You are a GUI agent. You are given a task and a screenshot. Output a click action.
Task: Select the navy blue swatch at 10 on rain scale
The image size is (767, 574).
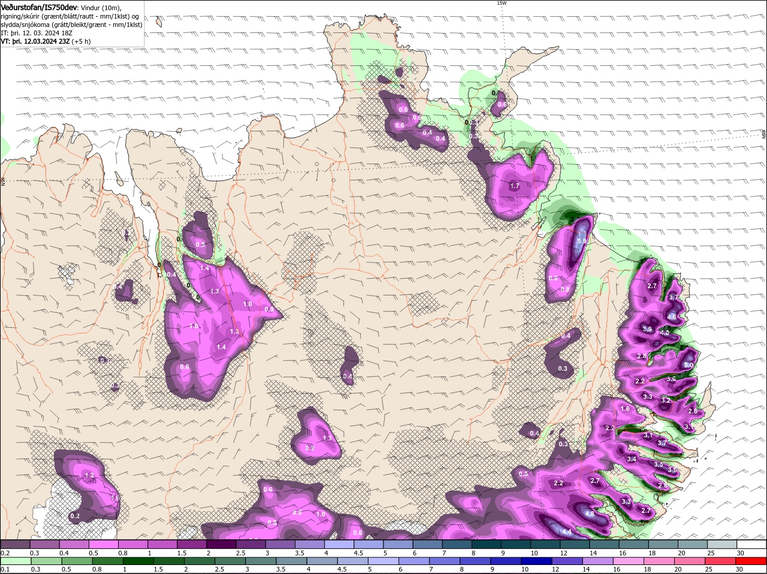click(537, 561)
